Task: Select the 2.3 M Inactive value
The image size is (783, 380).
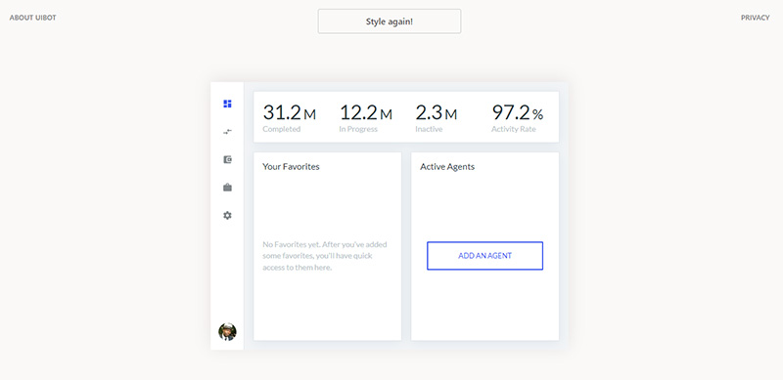Action: [436, 112]
